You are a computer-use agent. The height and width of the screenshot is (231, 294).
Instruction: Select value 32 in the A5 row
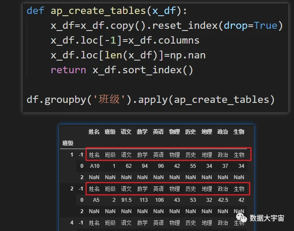[209, 200]
